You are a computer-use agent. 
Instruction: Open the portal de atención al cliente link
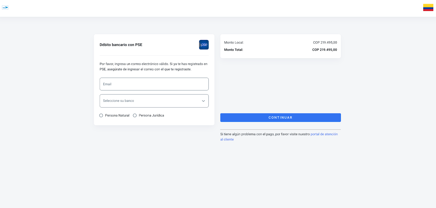[x=324, y=134]
